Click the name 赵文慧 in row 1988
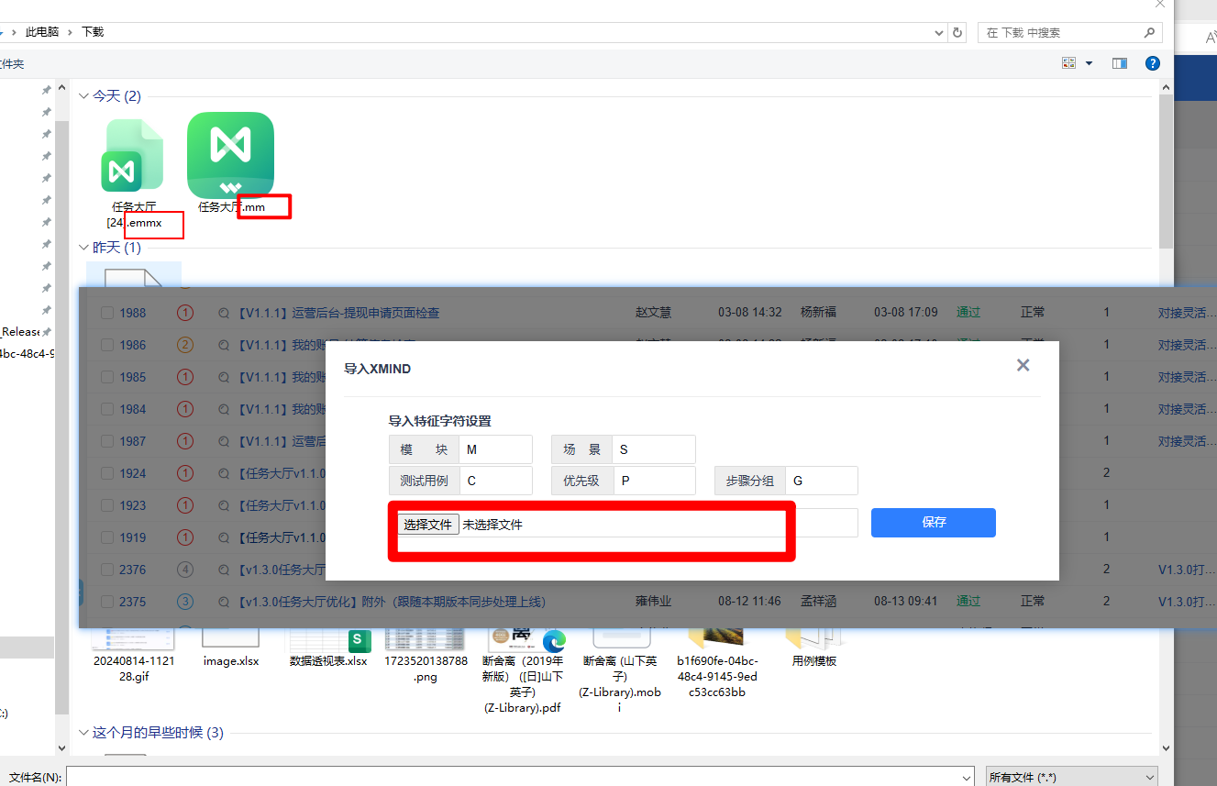The image size is (1217, 786). (x=653, y=313)
